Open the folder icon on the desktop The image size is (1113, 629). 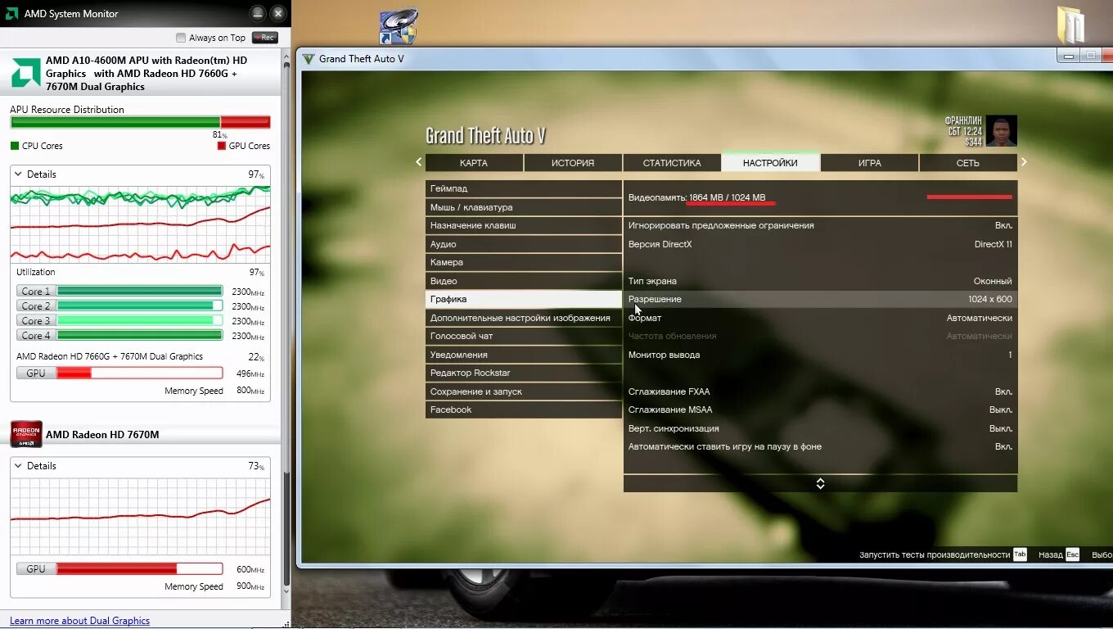coord(1070,25)
